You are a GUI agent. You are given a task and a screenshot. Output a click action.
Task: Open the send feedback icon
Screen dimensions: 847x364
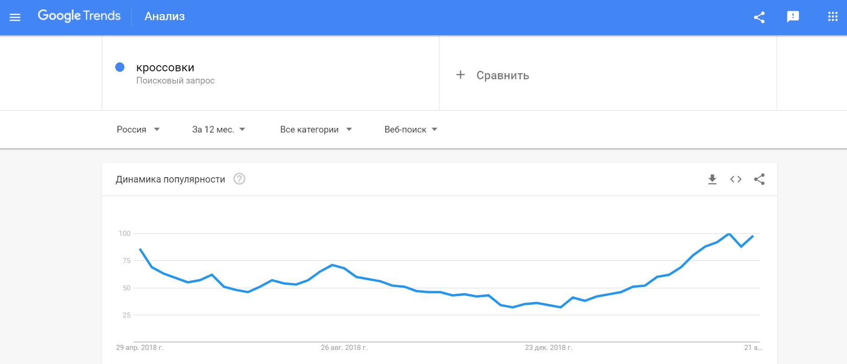(793, 17)
